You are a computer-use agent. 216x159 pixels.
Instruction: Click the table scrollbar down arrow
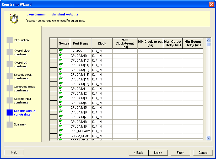pyautogui.click(x=208, y=138)
